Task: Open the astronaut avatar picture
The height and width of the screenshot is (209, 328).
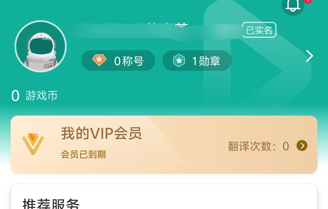Action: pos(41,46)
